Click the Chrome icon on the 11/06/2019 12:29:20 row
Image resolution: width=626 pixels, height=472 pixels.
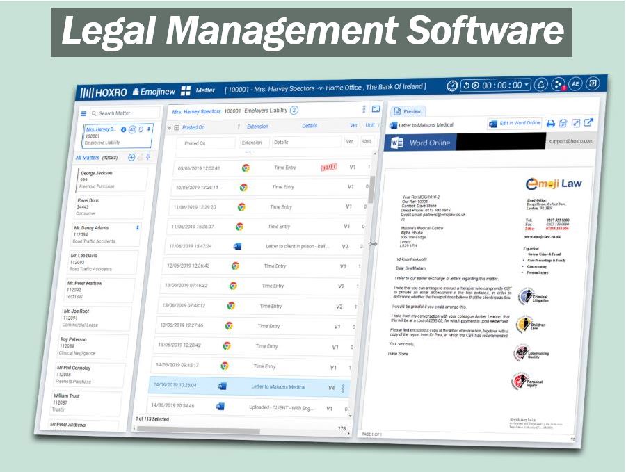click(x=241, y=206)
